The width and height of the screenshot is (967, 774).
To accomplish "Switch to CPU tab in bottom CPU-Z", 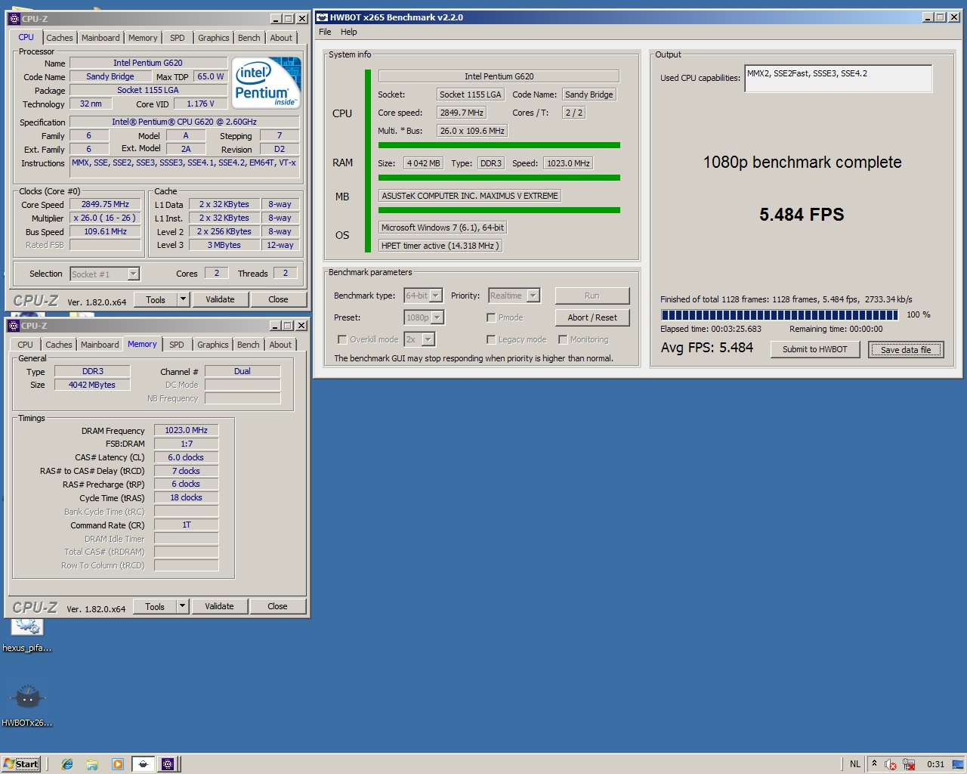I will [x=26, y=345].
